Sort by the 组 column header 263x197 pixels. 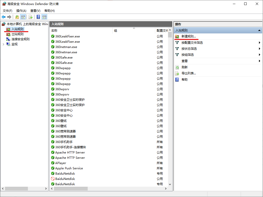click(x=134, y=31)
